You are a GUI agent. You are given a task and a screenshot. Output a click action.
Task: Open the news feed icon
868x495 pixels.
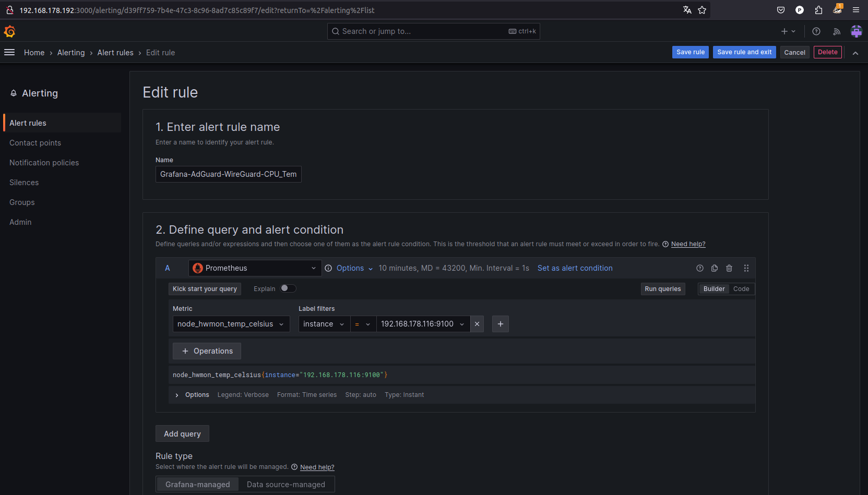tap(837, 31)
